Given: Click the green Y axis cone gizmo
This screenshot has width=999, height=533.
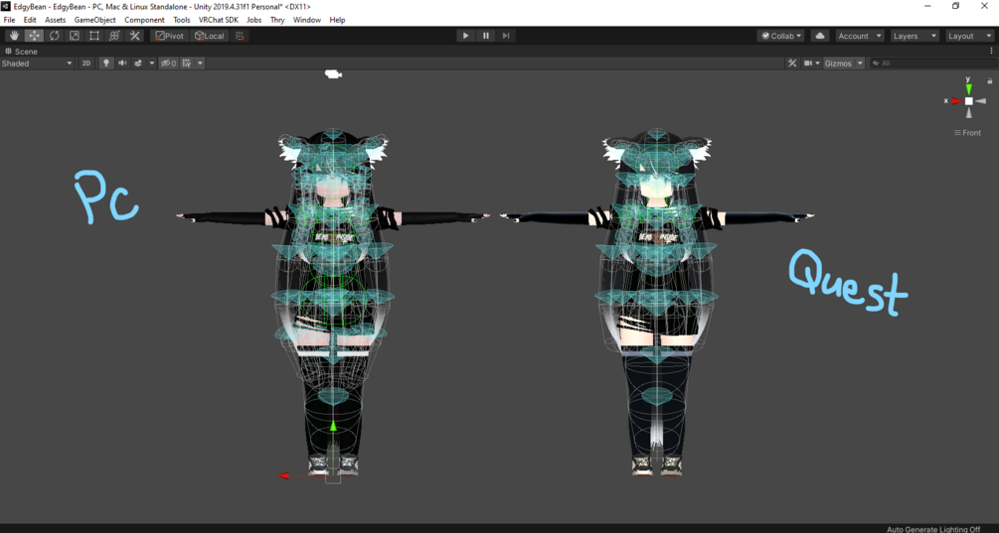Looking at the screenshot, I should (x=968, y=87).
